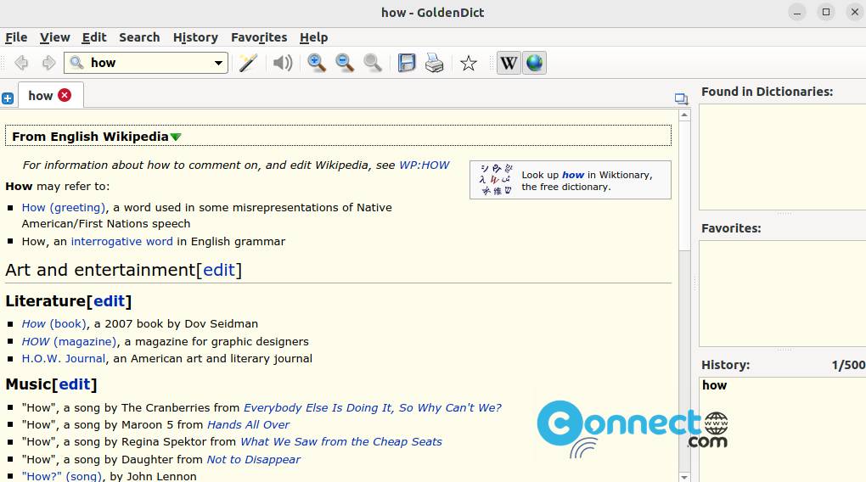The width and height of the screenshot is (866, 482).
Task: Maximize the GoldenDict window
Action: point(826,12)
